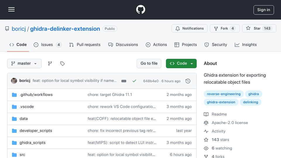Open the Pull requests tab
This screenshot has width=281, height=158.
85,44
